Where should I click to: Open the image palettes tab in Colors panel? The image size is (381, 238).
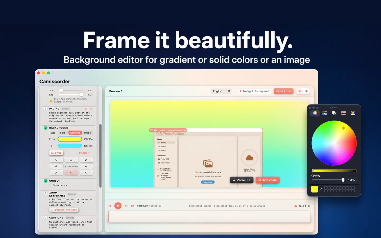(344, 113)
